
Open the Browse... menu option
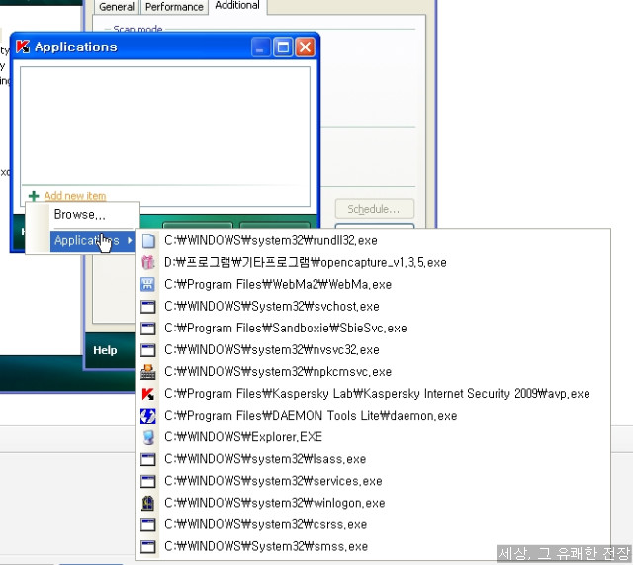(82, 214)
